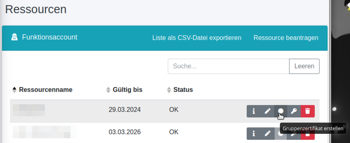Select the 29.03.2024 date cell
The height and width of the screenshot is (143, 350).
coord(125,110)
